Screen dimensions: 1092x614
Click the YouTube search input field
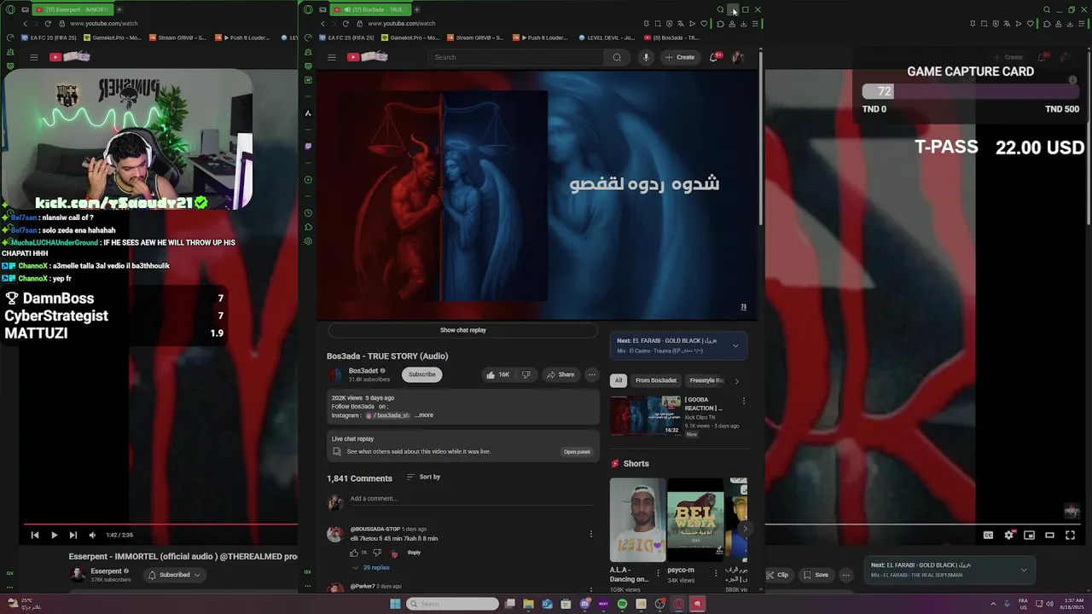tap(516, 57)
